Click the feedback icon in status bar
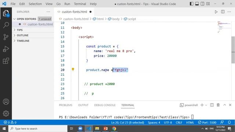235x132 pixels. pos(222,122)
